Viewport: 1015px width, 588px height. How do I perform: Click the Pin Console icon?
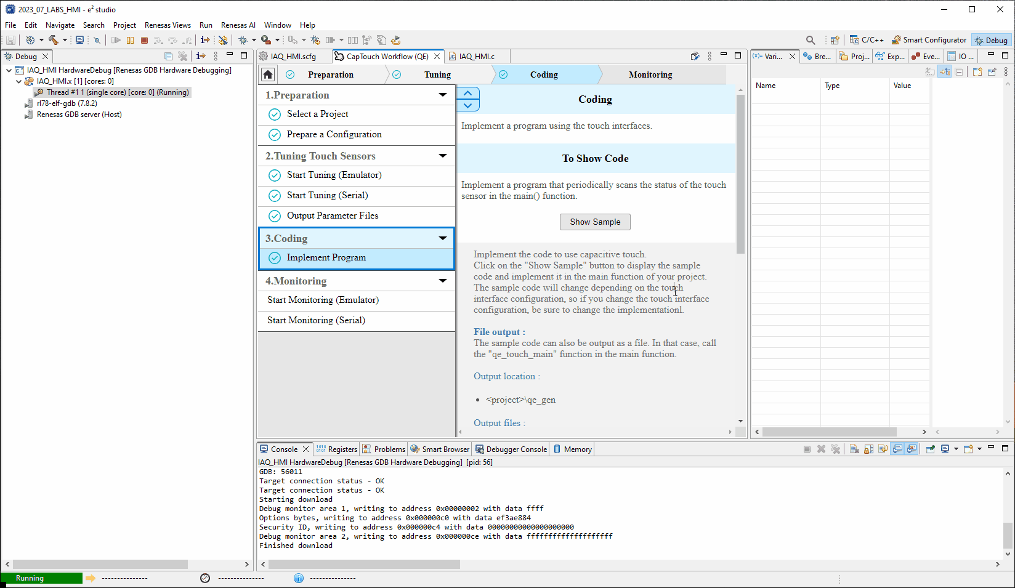click(930, 449)
